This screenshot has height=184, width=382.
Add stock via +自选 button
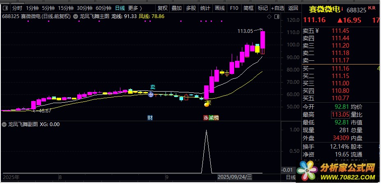[278, 8]
